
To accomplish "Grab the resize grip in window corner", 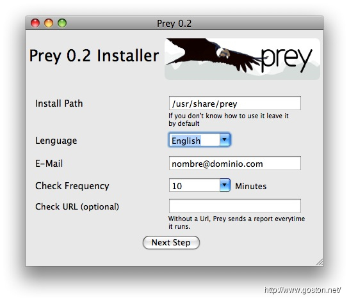I will pyautogui.click(x=320, y=262).
